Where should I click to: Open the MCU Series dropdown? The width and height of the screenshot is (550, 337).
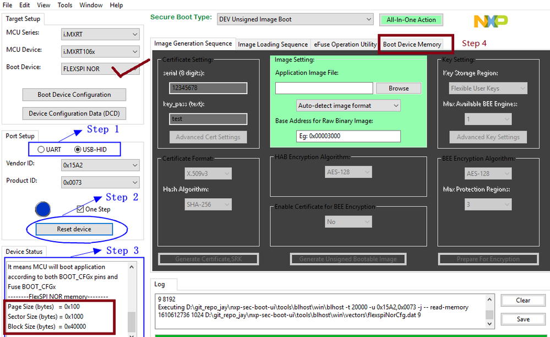(x=100, y=34)
